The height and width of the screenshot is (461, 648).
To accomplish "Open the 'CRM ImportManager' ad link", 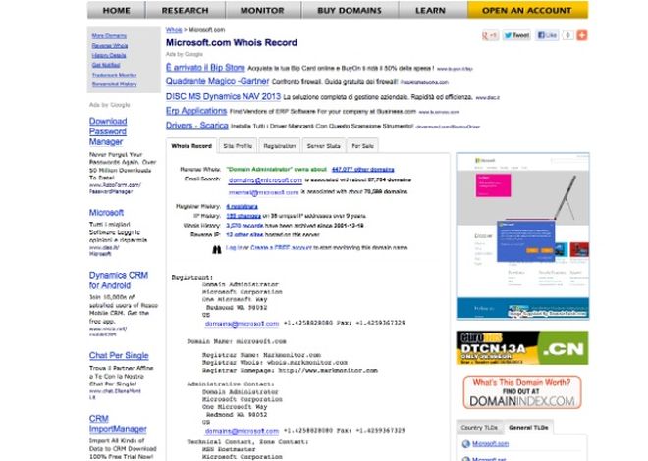I will [x=118, y=424].
